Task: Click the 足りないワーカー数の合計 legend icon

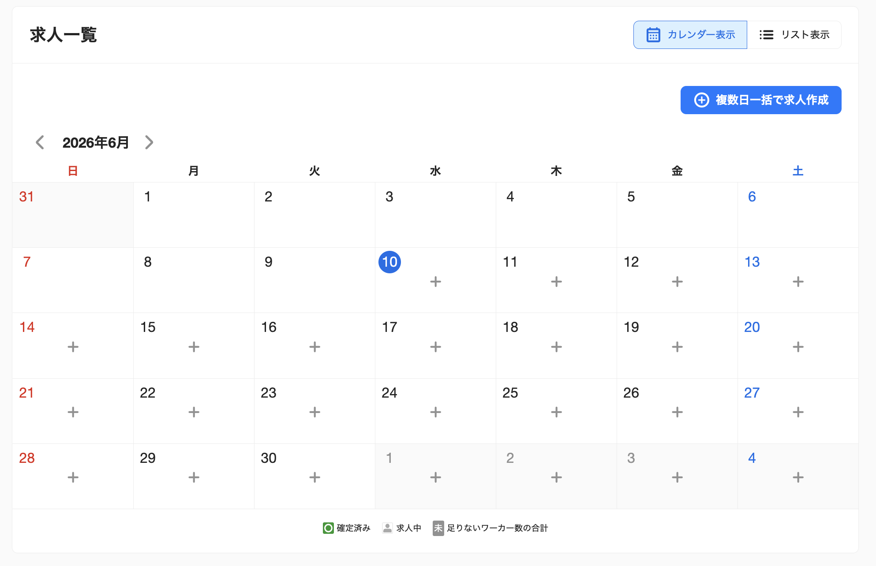Action: pyautogui.click(x=438, y=528)
